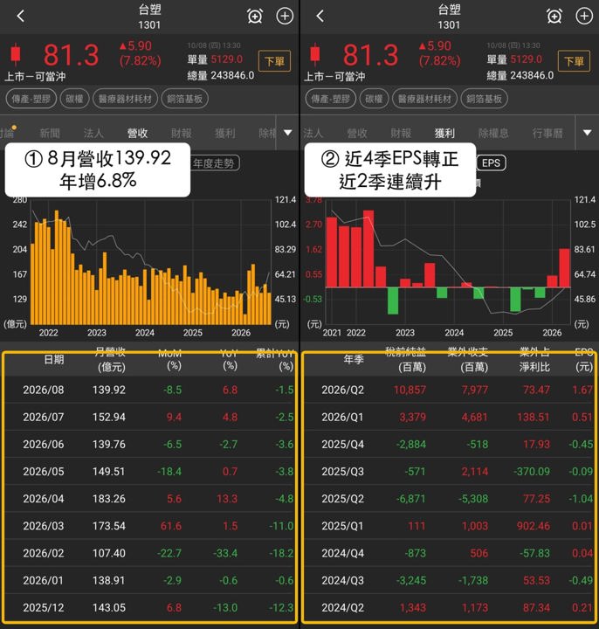The image size is (599, 629).
Task: Tap candlestick icon in right panel
Action: (x=315, y=54)
